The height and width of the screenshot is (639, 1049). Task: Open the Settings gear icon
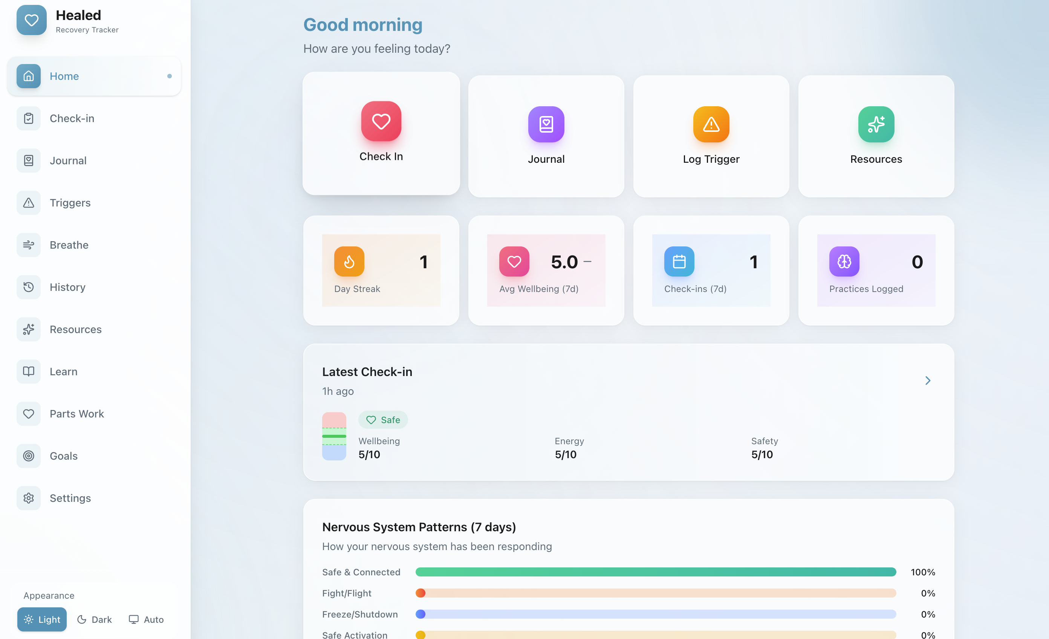coord(29,498)
